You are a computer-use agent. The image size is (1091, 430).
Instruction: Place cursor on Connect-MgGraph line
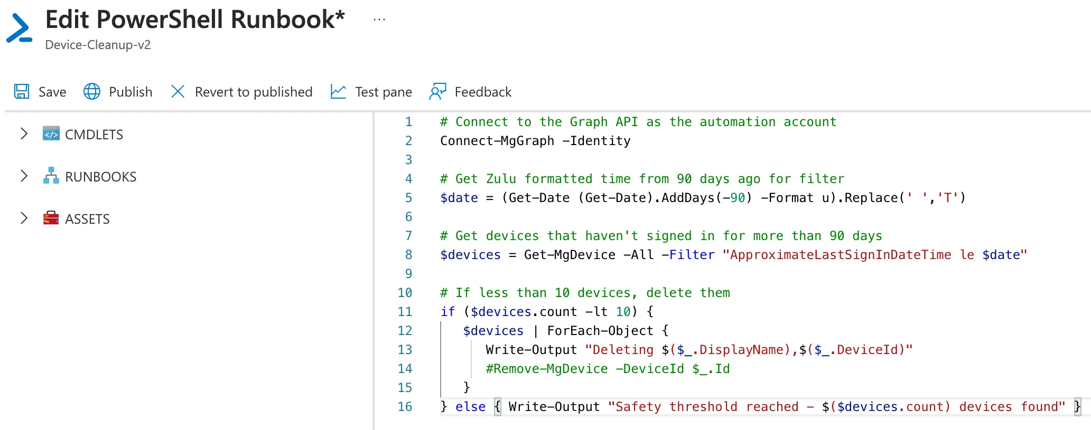(x=535, y=141)
